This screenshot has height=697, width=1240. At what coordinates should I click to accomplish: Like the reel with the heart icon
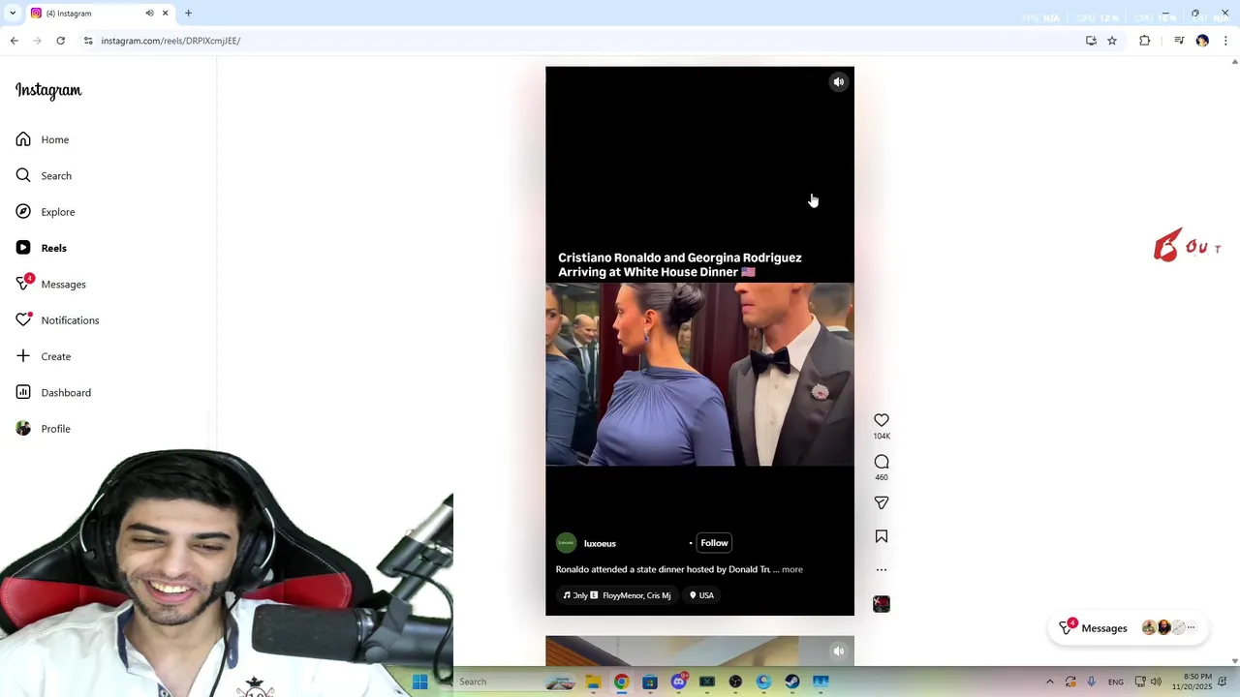pyautogui.click(x=882, y=420)
